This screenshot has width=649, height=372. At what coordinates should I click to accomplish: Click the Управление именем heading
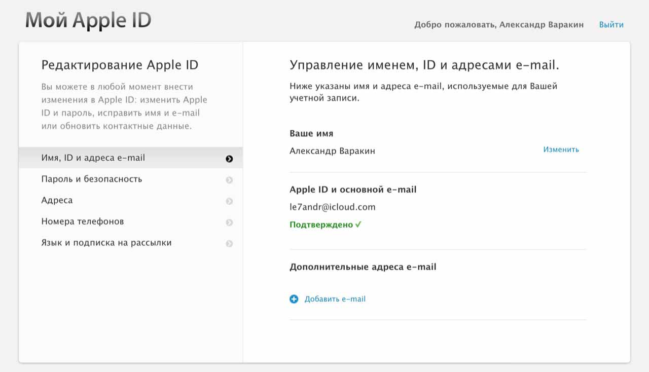[x=424, y=65]
